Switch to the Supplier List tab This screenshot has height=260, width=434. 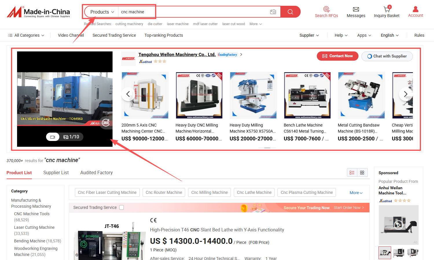tap(56, 172)
